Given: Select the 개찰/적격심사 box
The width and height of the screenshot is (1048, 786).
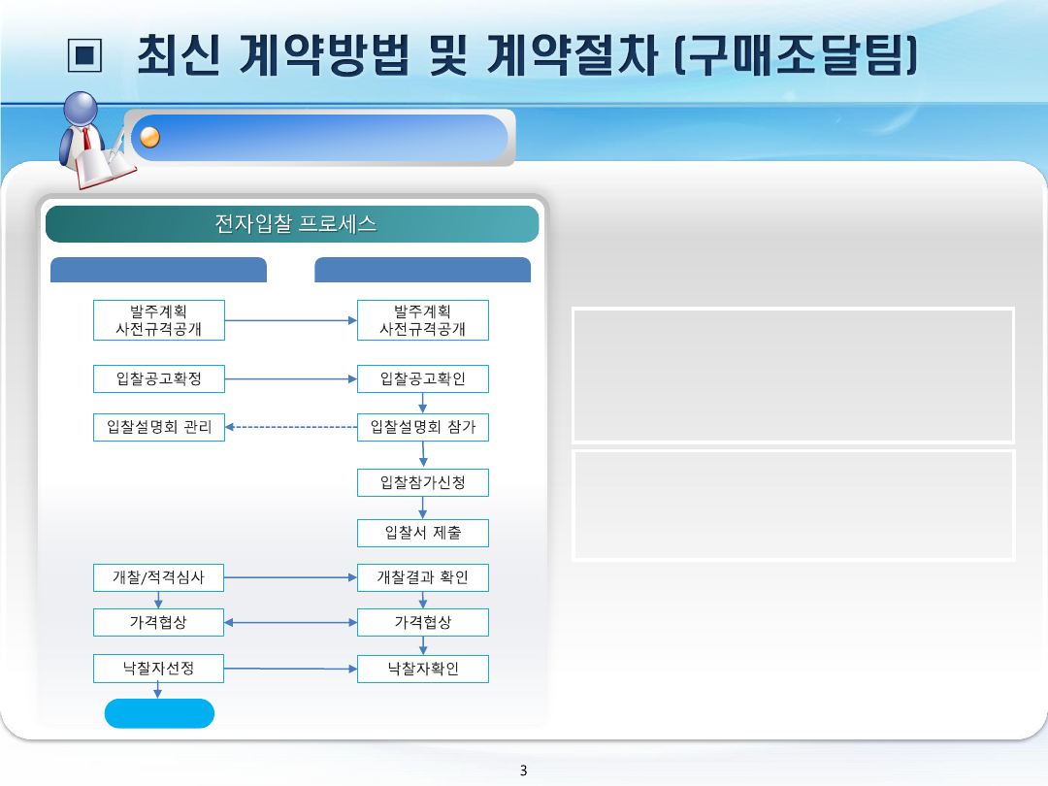Looking at the screenshot, I should coord(159,578).
